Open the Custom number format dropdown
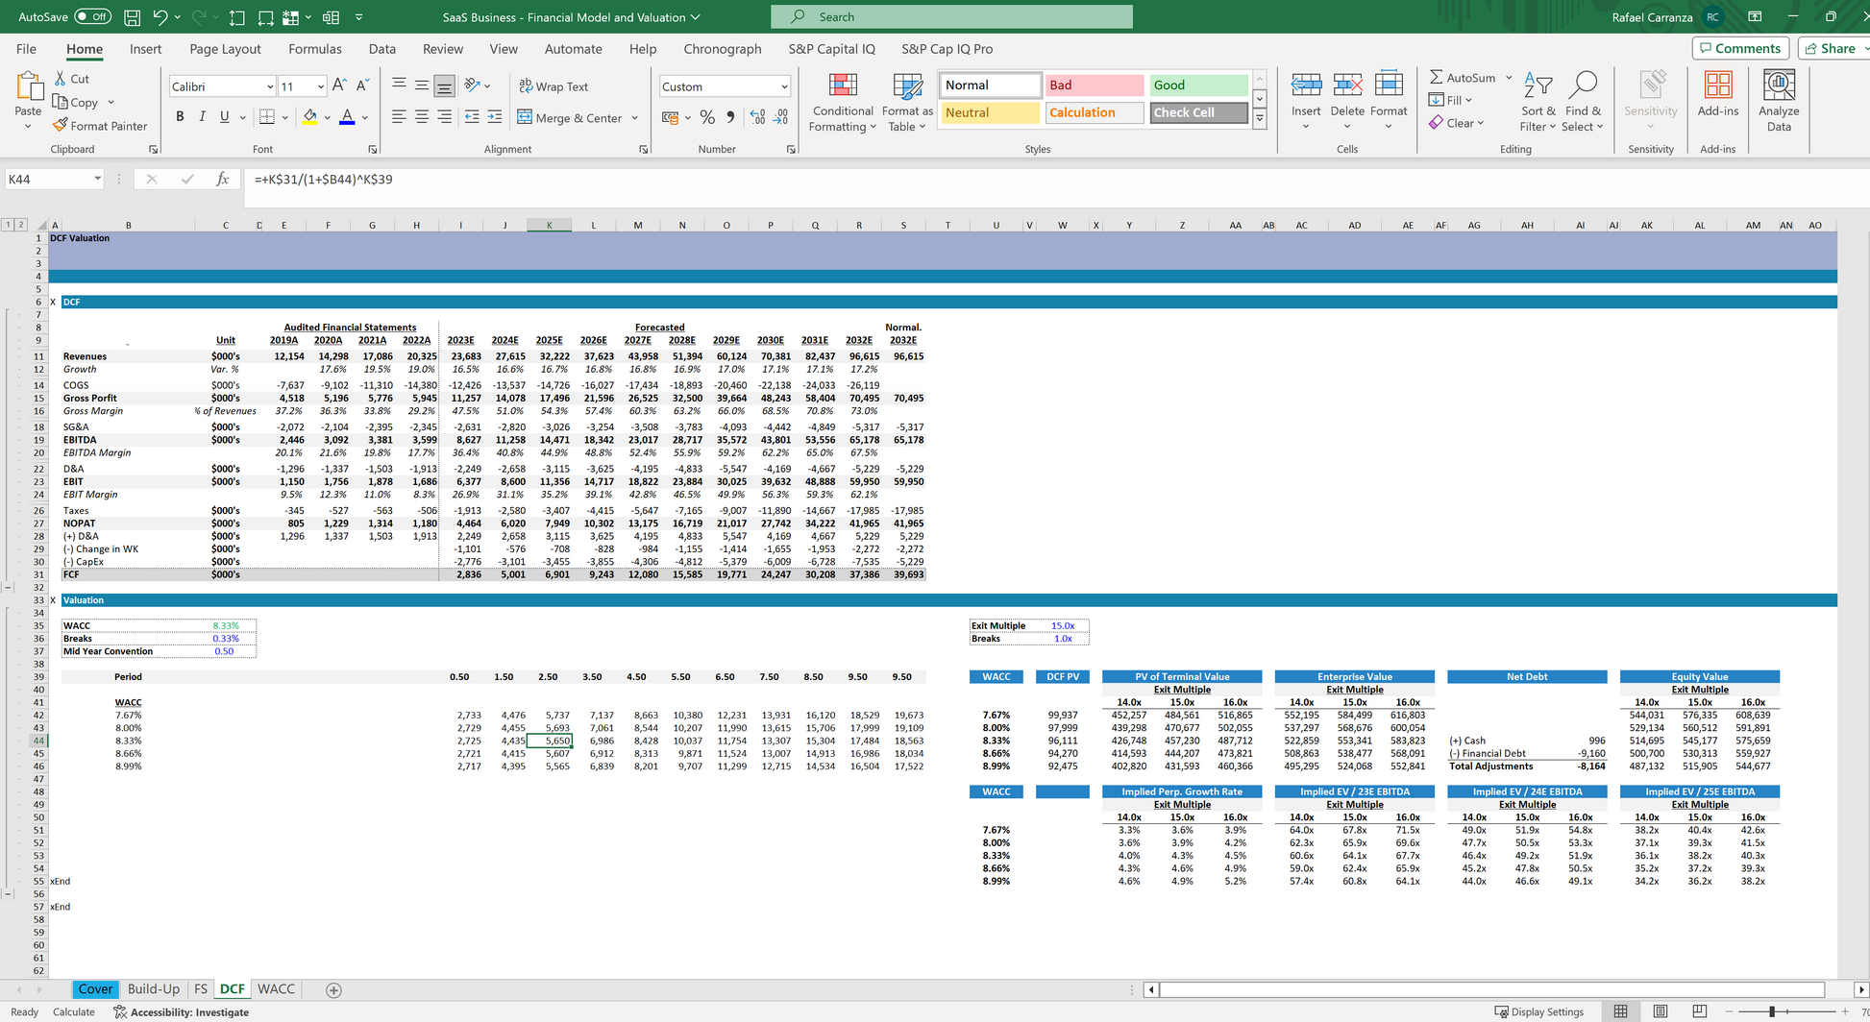 coord(784,86)
